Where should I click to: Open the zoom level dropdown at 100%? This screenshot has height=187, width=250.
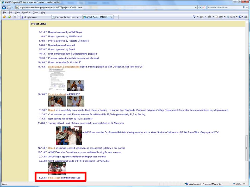243,184
